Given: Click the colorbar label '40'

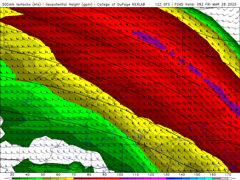Looking at the screenshot, I should 28,175.
